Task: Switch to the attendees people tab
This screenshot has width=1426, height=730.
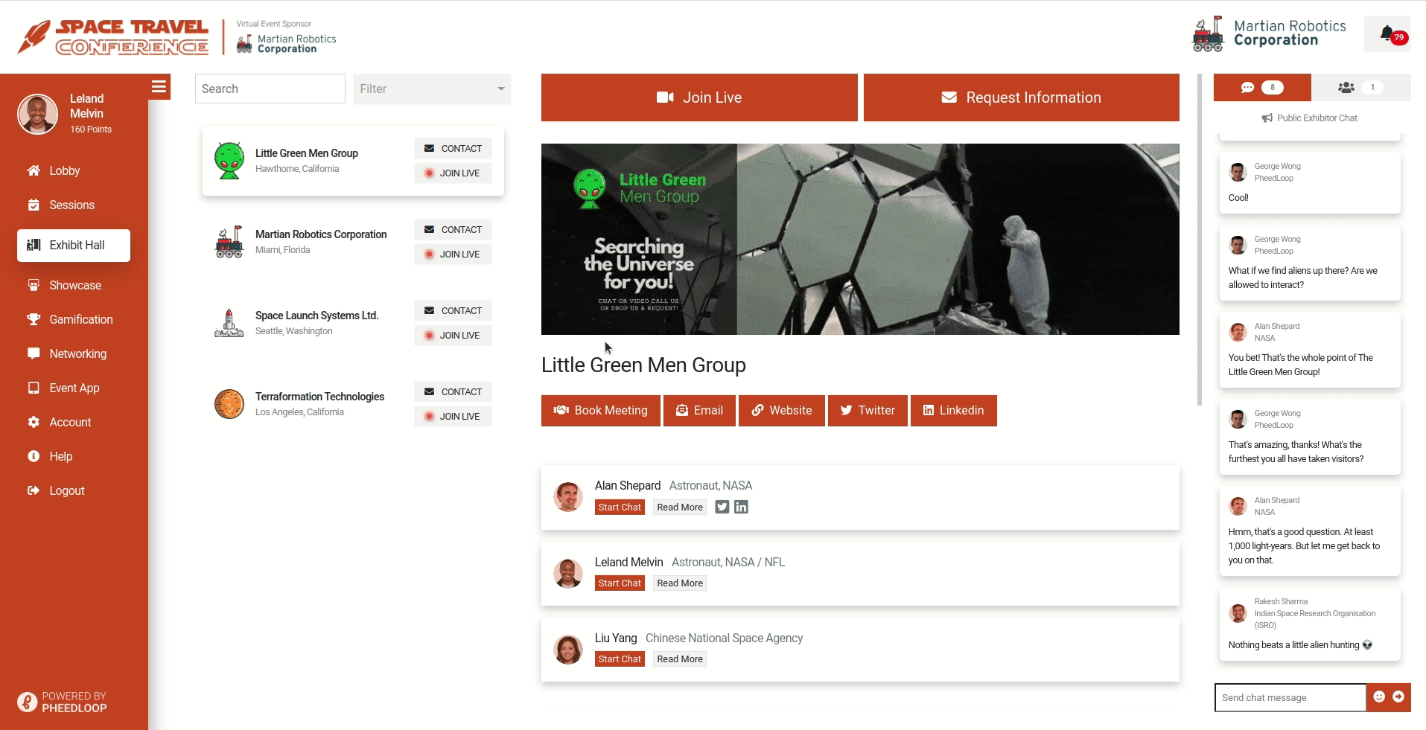Action: tap(1360, 88)
